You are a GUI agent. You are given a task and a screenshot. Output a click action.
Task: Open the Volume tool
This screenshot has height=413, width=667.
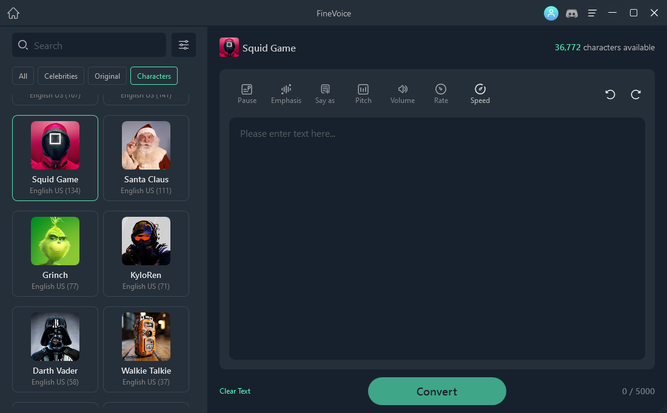click(x=403, y=94)
